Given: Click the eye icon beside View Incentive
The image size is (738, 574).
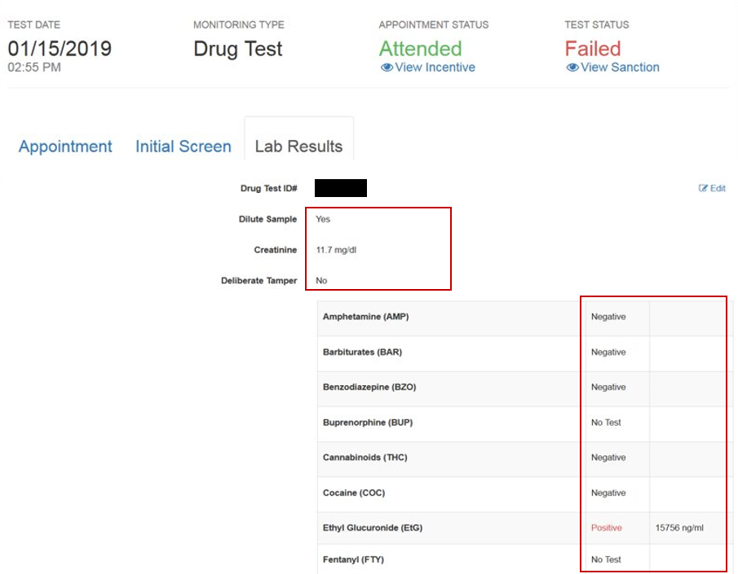Looking at the screenshot, I should tap(387, 68).
